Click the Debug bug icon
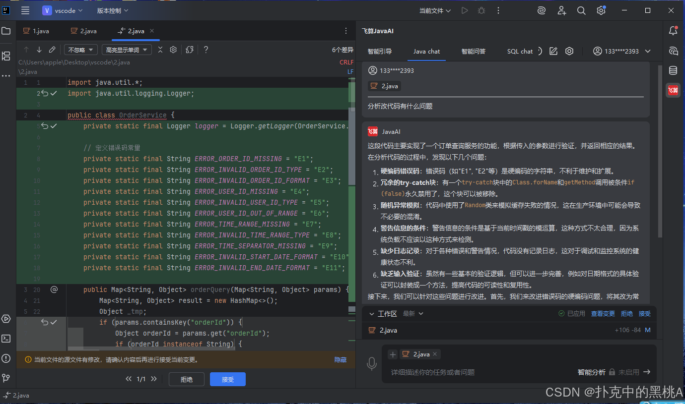 click(480, 10)
